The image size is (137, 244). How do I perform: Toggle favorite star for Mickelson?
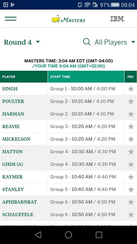[x=131, y=139]
